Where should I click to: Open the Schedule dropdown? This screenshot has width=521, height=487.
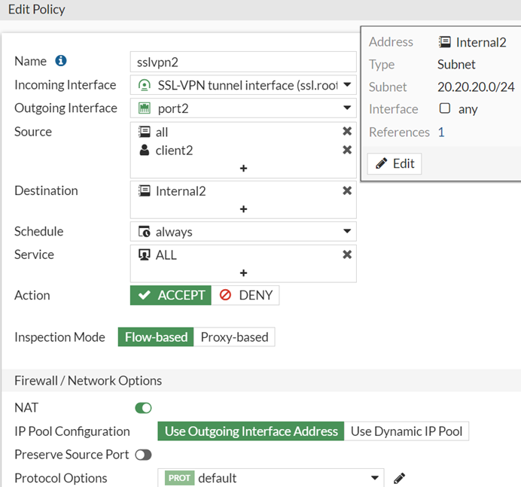tap(347, 232)
